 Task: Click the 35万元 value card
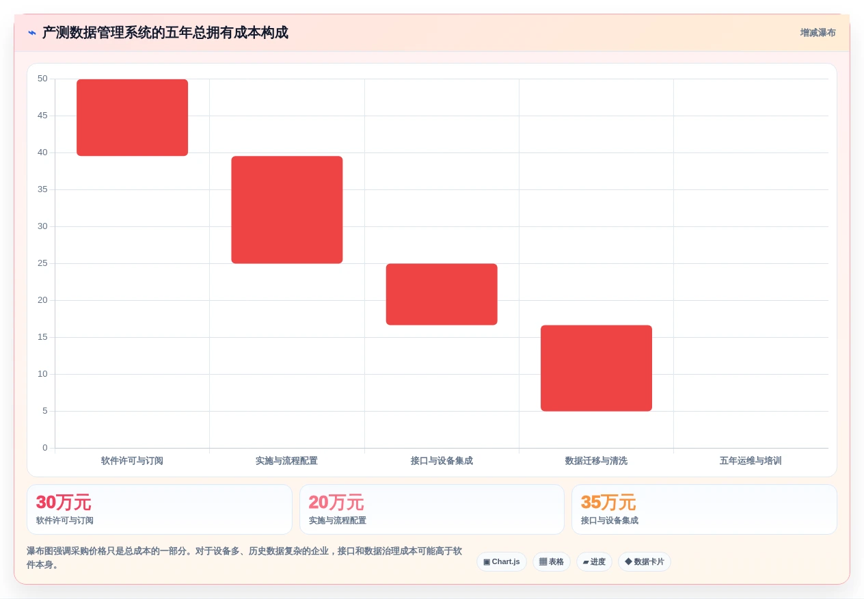pos(704,509)
